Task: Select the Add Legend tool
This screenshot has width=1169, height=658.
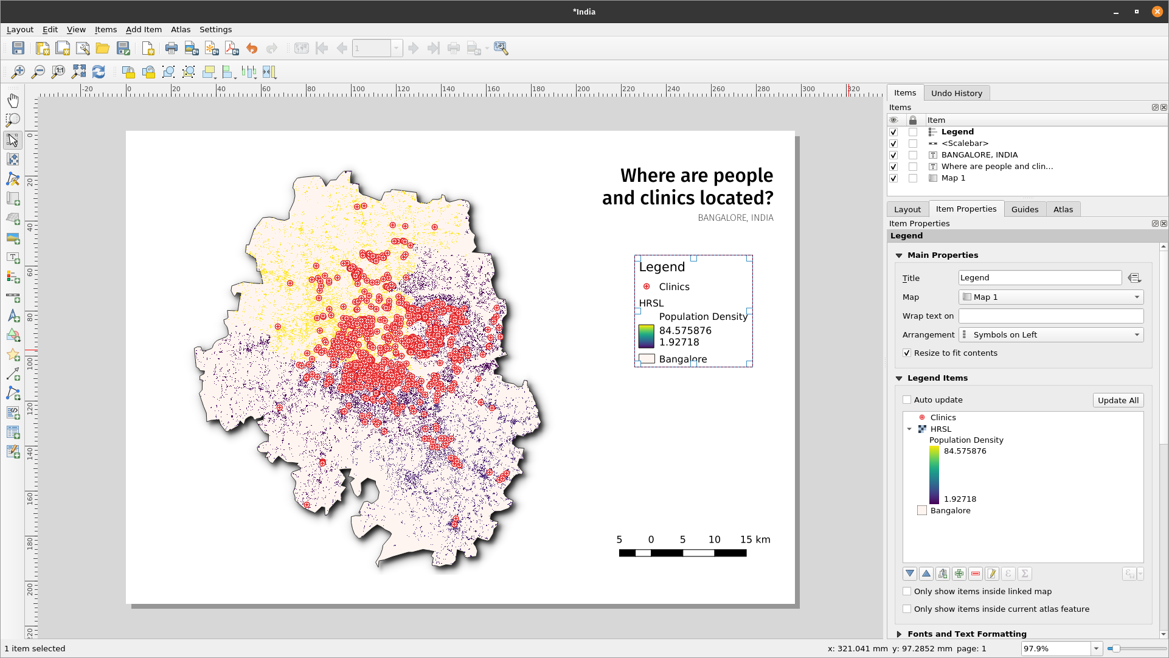Action: click(x=13, y=277)
